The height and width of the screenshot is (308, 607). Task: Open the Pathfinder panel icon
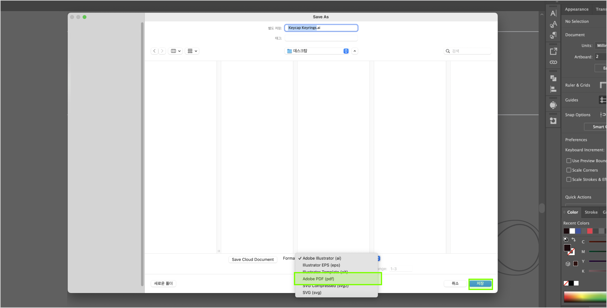click(553, 78)
